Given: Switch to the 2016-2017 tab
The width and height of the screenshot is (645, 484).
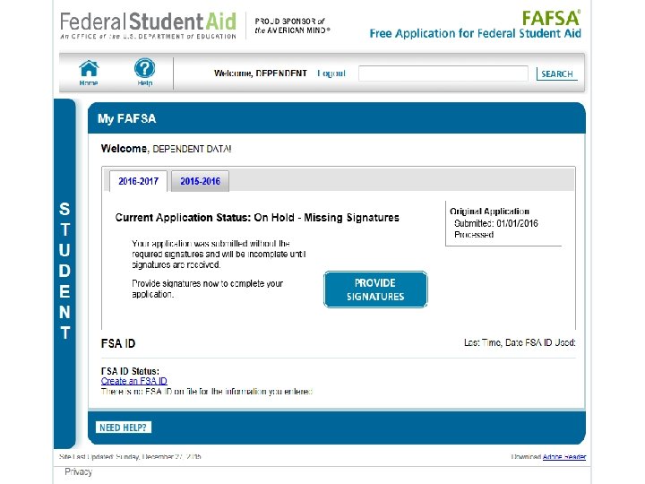Looking at the screenshot, I should pos(138,181).
